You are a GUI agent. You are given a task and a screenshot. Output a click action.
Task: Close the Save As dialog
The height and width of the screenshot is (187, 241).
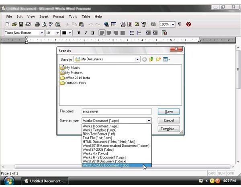click(176, 49)
